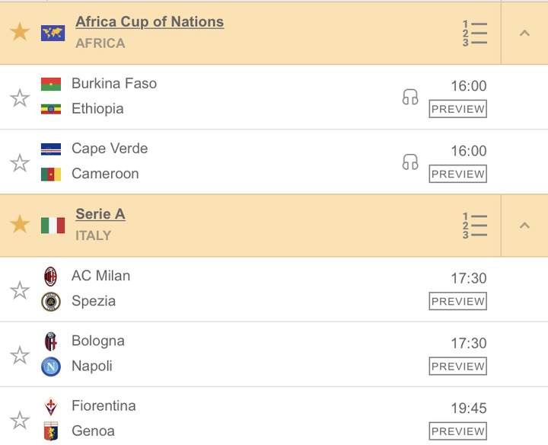Open PREVIEW for Fiorentina vs Genoa
The image size is (548, 445).
(x=458, y=431)
